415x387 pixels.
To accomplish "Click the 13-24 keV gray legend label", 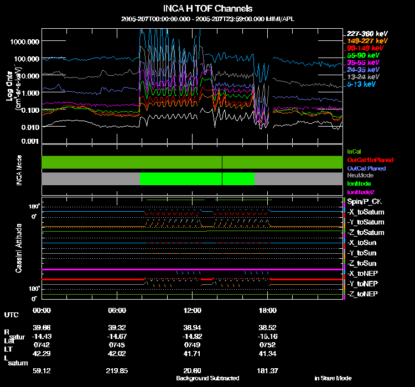I will (x=363, y=77).
